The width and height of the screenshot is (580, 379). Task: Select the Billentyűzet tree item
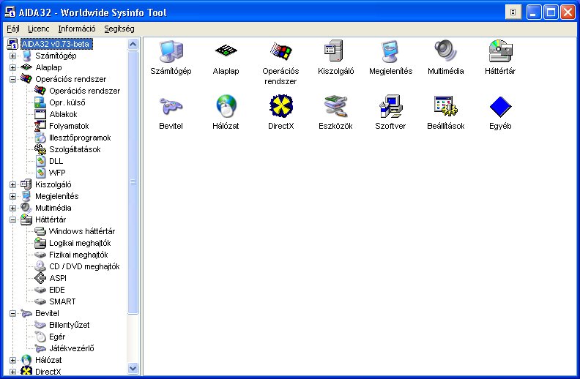click(x=69, y=325)
